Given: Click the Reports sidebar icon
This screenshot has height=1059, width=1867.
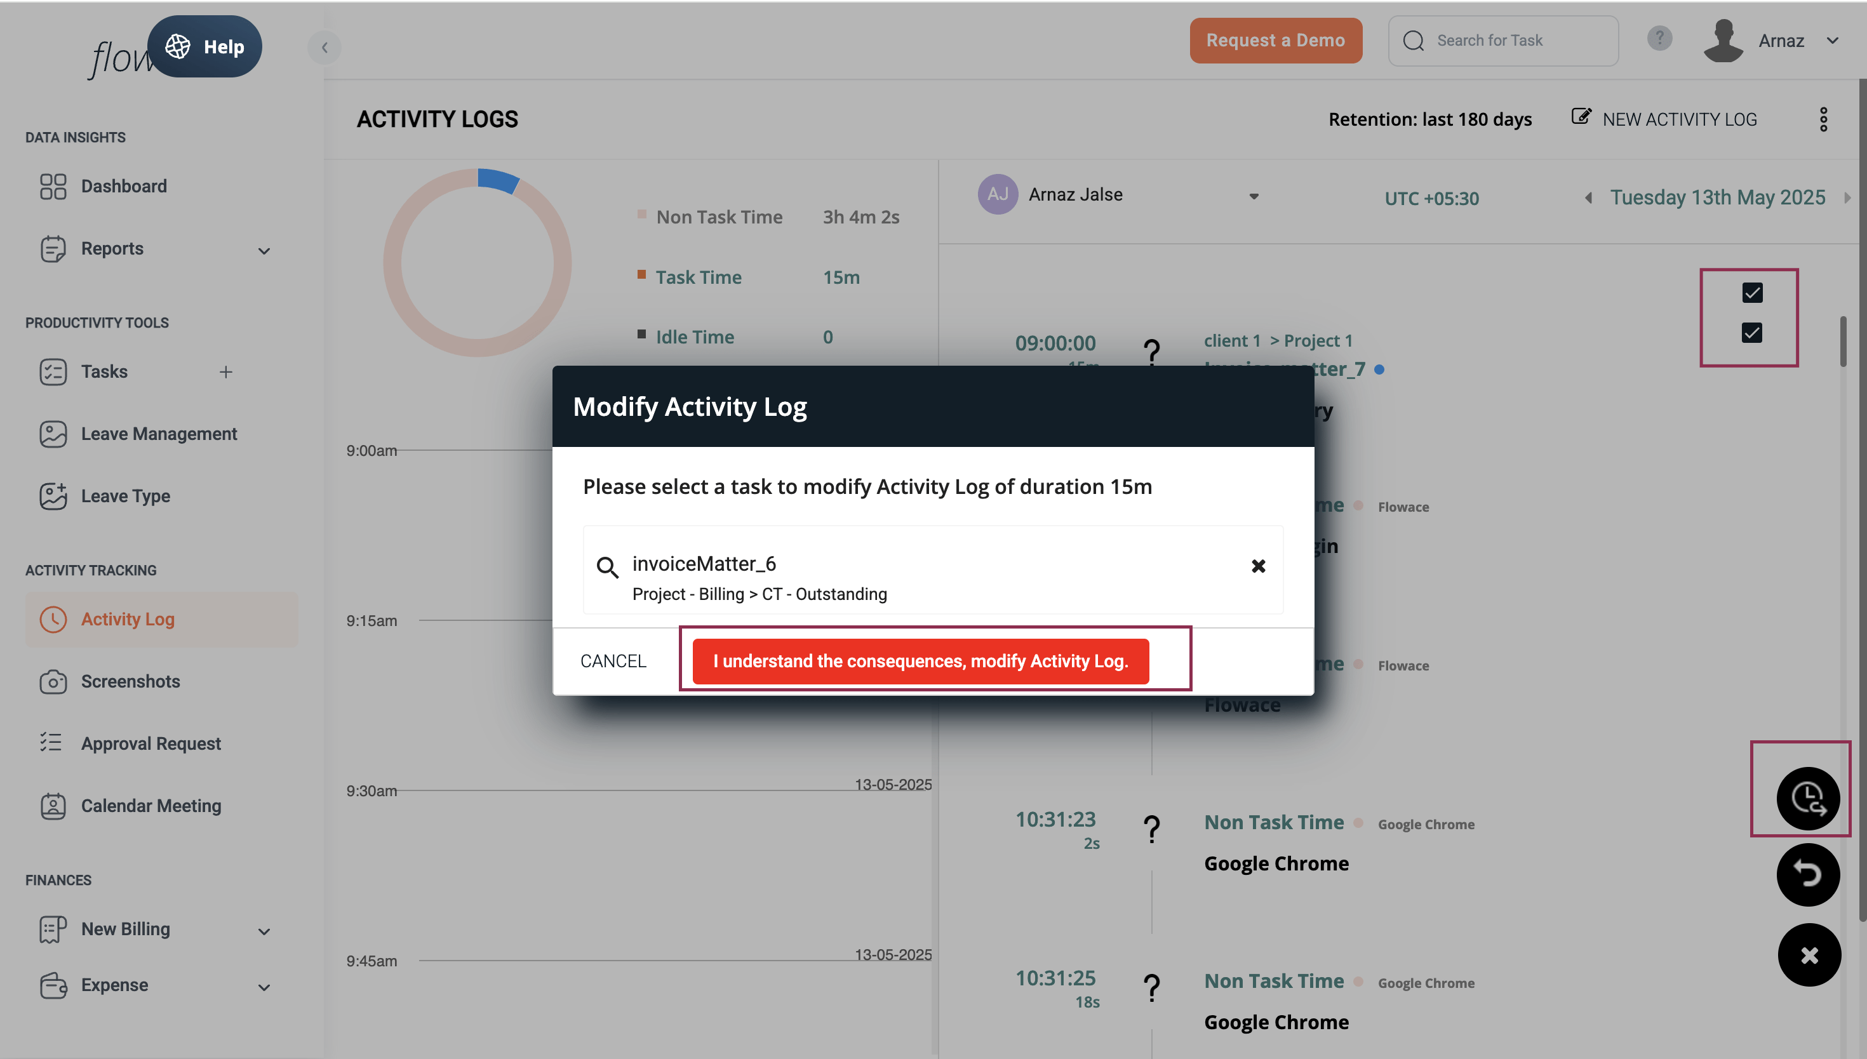Looking at the screenshot, I should (x=53, y=249).
